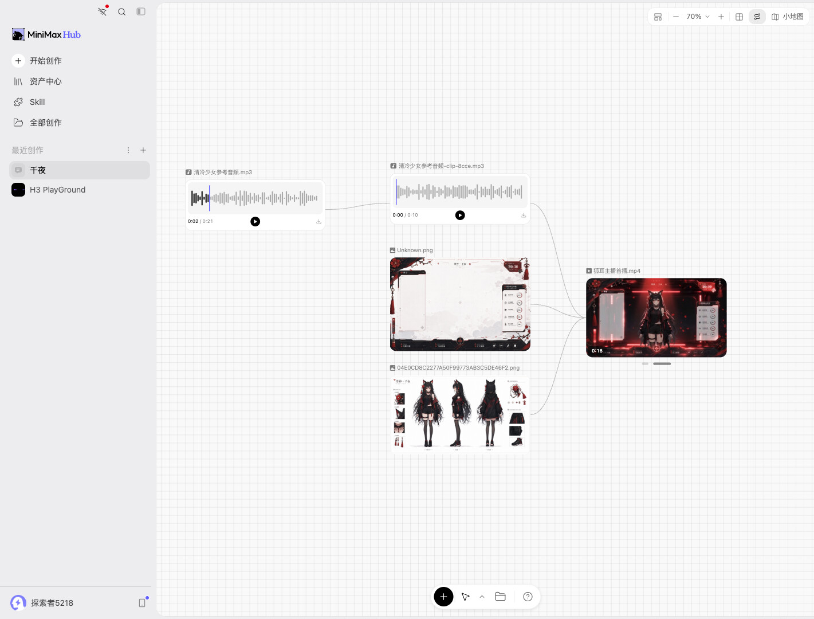Zoom in with the plus button
The image size is (814, 619).
point(721,17)
